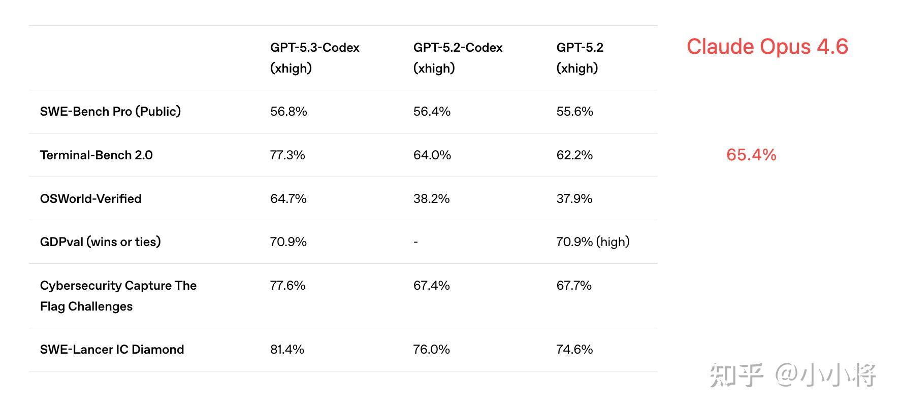Image resolution: width=899 pixels, height=411 pixels.
Task: Select the 56.8% SWE-Bench Pro value
Action: click(288, 112)
